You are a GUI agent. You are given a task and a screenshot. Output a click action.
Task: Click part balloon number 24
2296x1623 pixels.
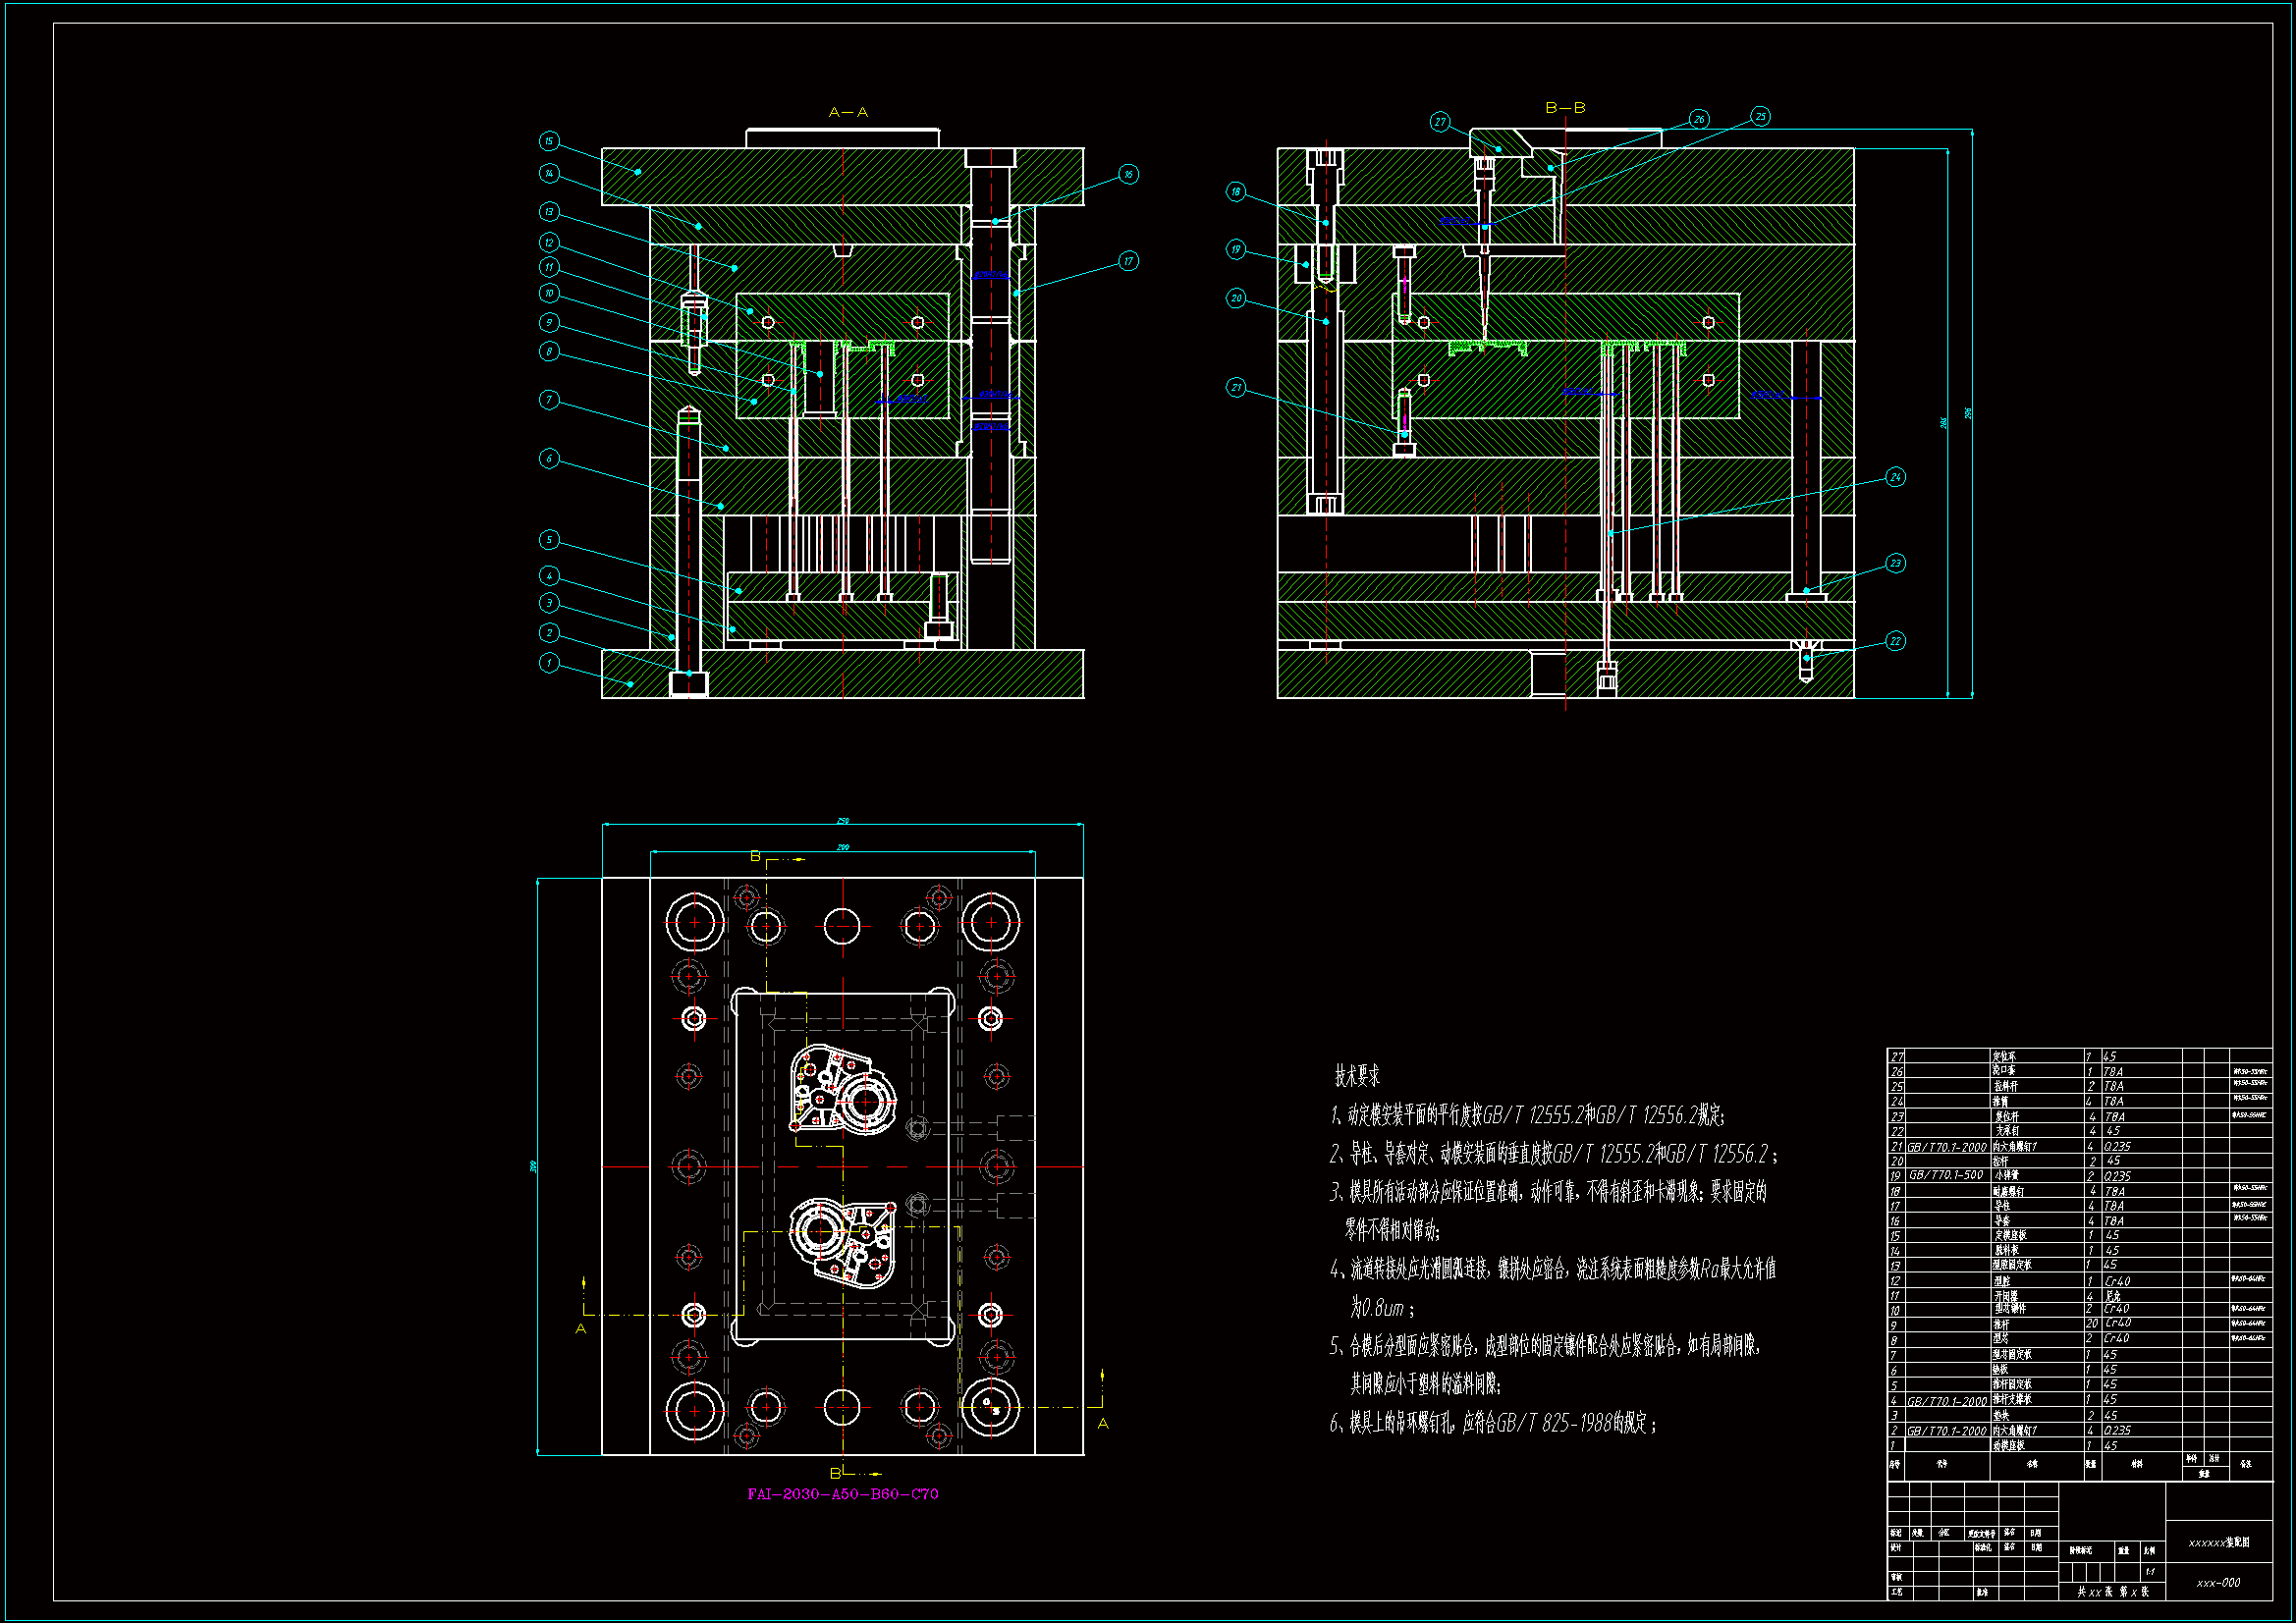1895,477
